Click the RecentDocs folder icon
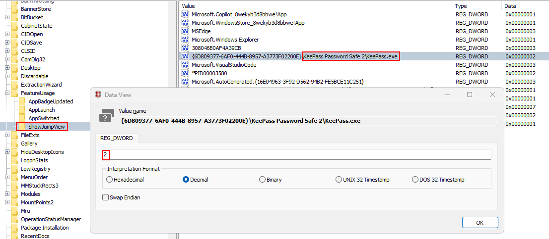The image size is (549, 239). 14,236
